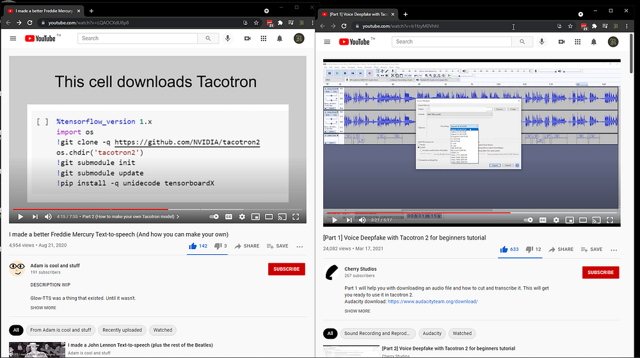Open Chrome menu in right window
640x358 pixels.
coord(627,26)
